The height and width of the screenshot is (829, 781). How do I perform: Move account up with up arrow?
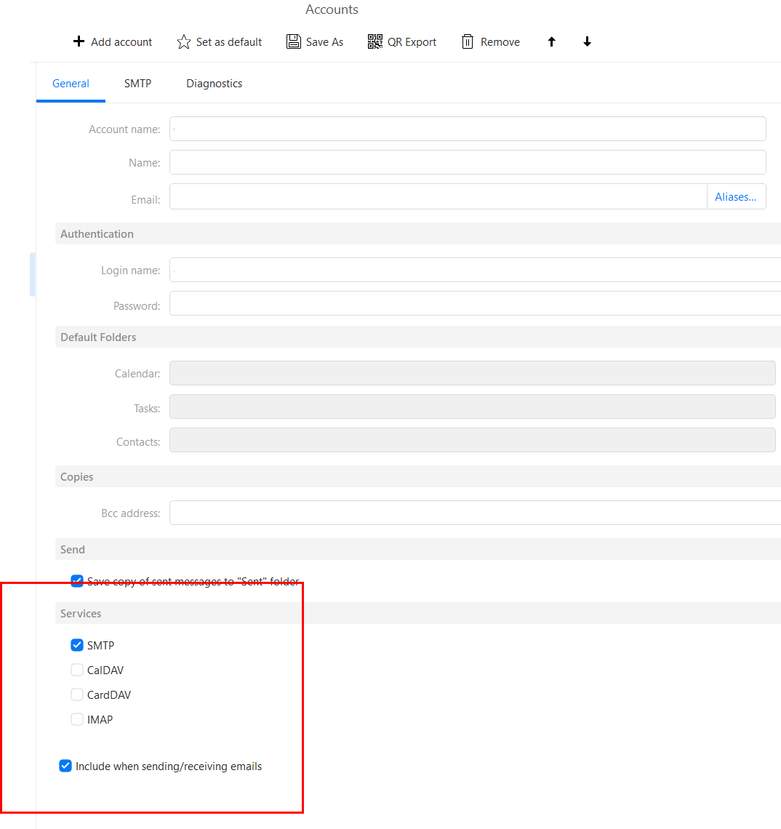coord(551,41)
